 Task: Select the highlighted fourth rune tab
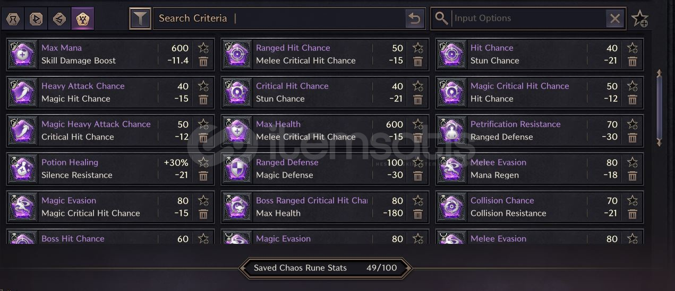tap(83, 19)
